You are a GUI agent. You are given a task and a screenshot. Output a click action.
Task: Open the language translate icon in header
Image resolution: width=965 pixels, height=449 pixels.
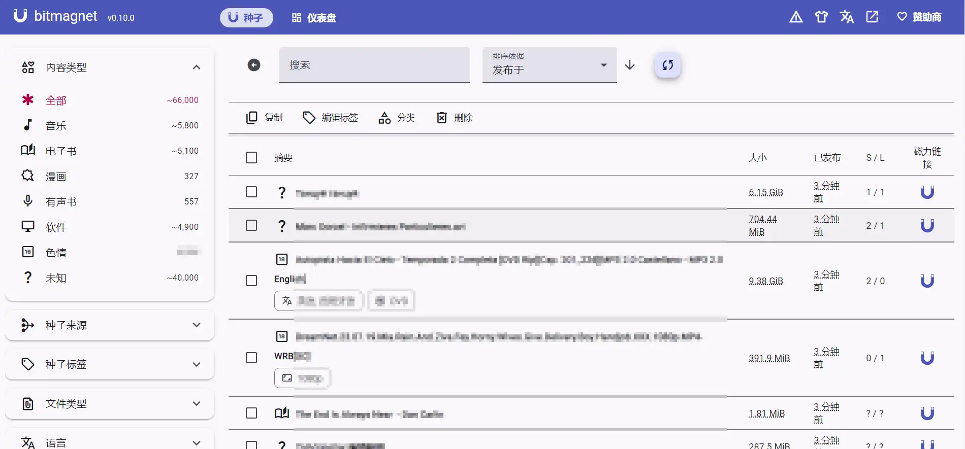847,17
